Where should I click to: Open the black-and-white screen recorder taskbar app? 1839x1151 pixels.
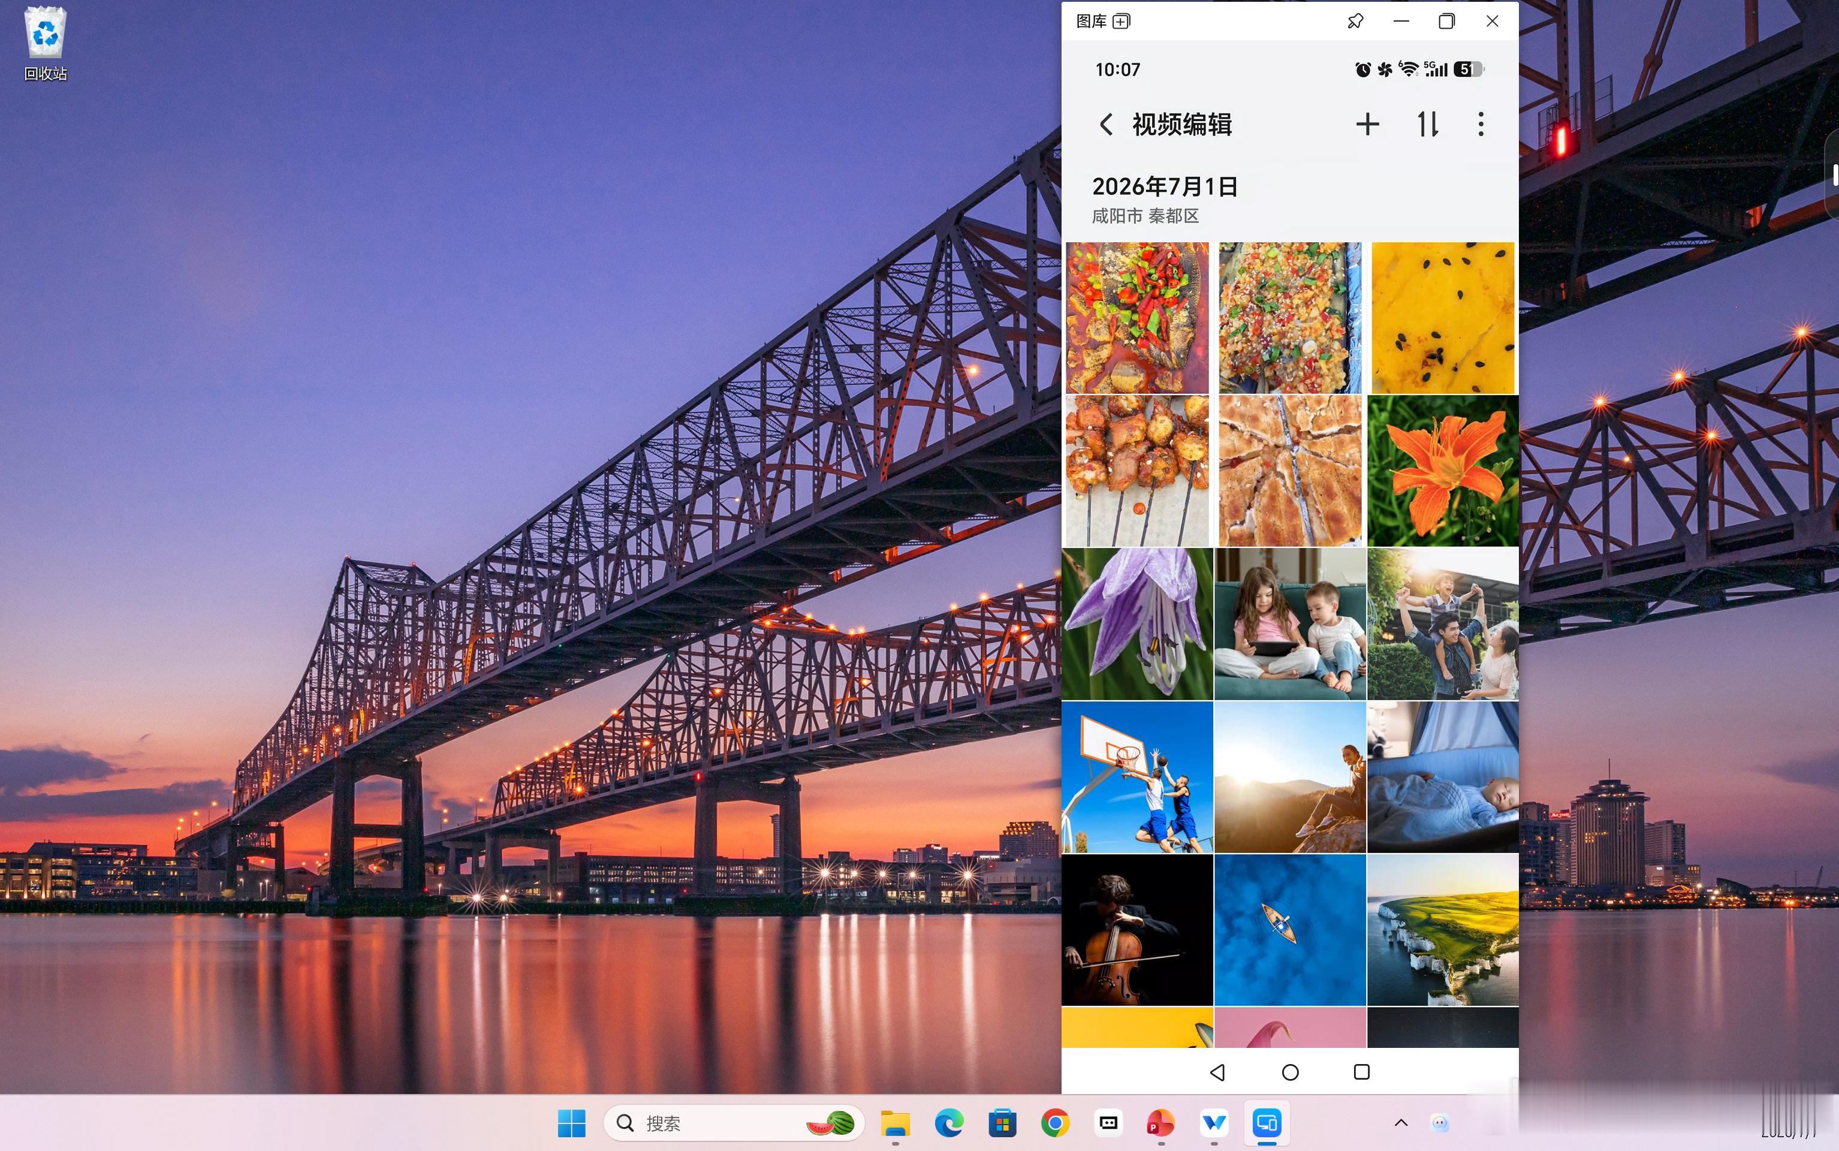click(x=1108, y=1123)
